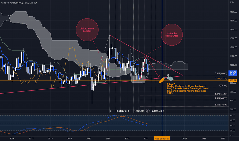Screen dimensions: 239x141
Task: Select the Ichimoku Death Cross circle note
Action: (x=172, y=35)
